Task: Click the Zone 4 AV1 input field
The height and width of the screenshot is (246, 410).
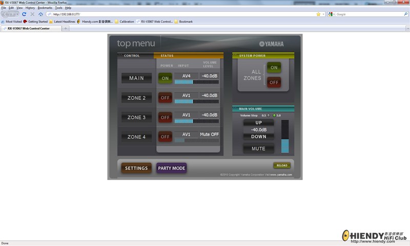Action: [186, 135]
